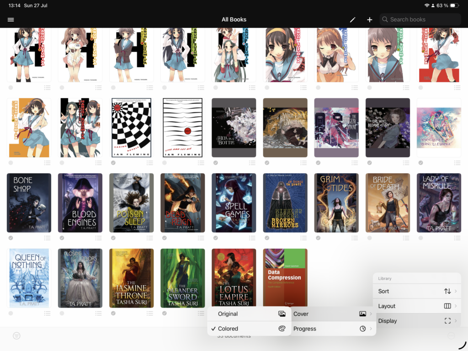Tap the filter icon at bottom left

click(x=17, y=336)
